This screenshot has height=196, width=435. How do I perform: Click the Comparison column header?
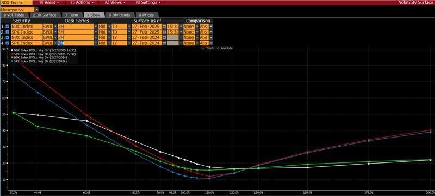tap(198, 21)
